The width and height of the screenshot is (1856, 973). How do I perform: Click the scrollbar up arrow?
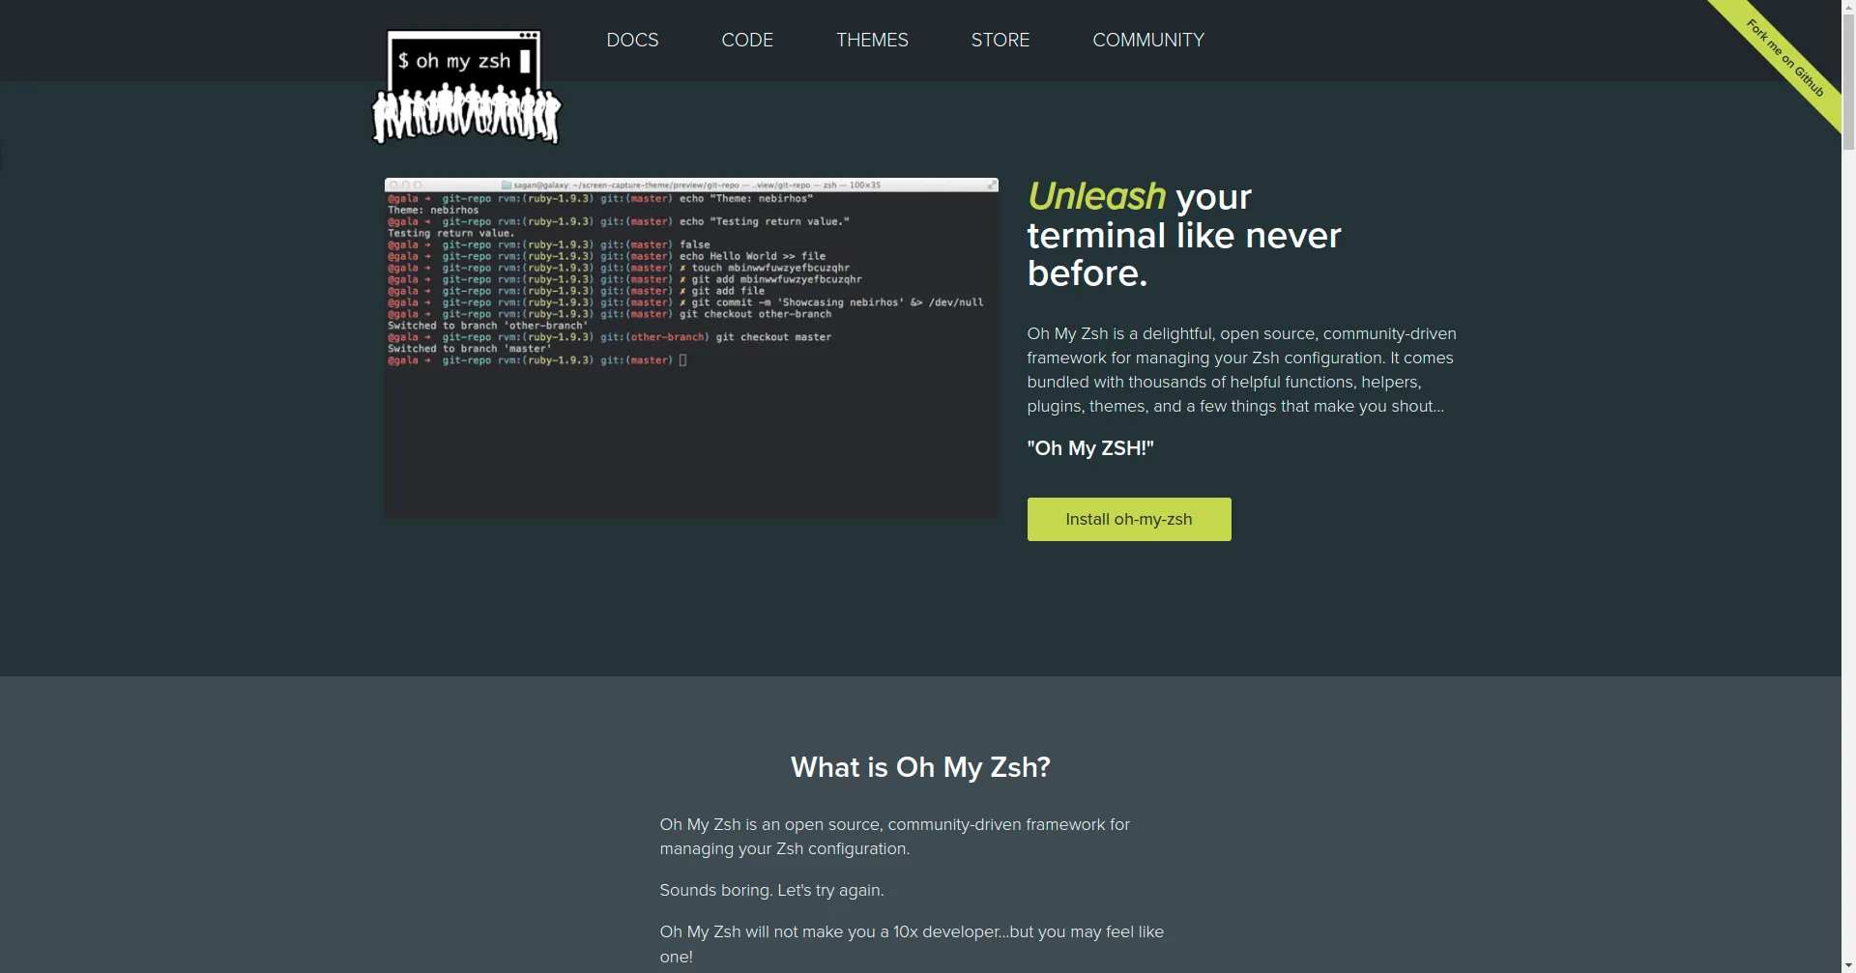[1848, 8]
